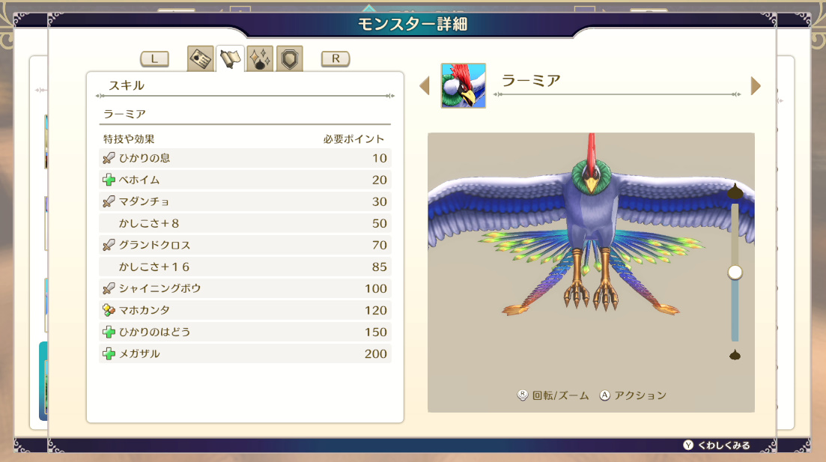Open the monster info card tab
This screenshot has width=826, height=462.
tap(200, 58)
